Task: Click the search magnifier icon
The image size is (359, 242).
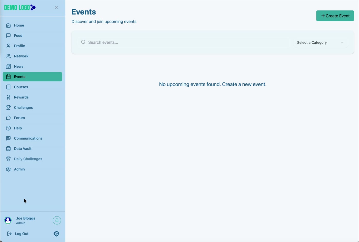Action: [83, 42]
